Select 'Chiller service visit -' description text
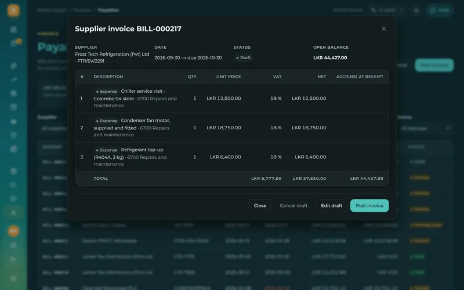This screenshot has height=290, width=464. tap(143, 91)
